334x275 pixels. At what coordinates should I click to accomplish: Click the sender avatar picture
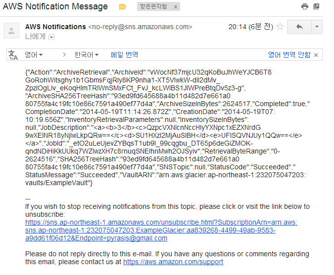11,31
